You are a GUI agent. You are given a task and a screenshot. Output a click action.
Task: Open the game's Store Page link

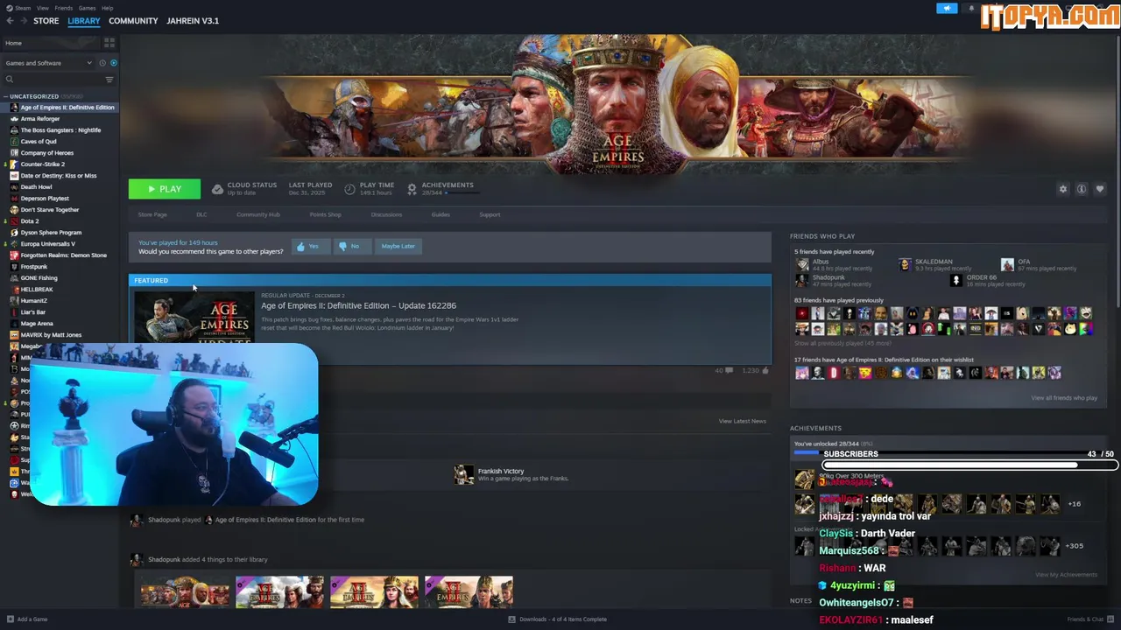click(152, 215)
